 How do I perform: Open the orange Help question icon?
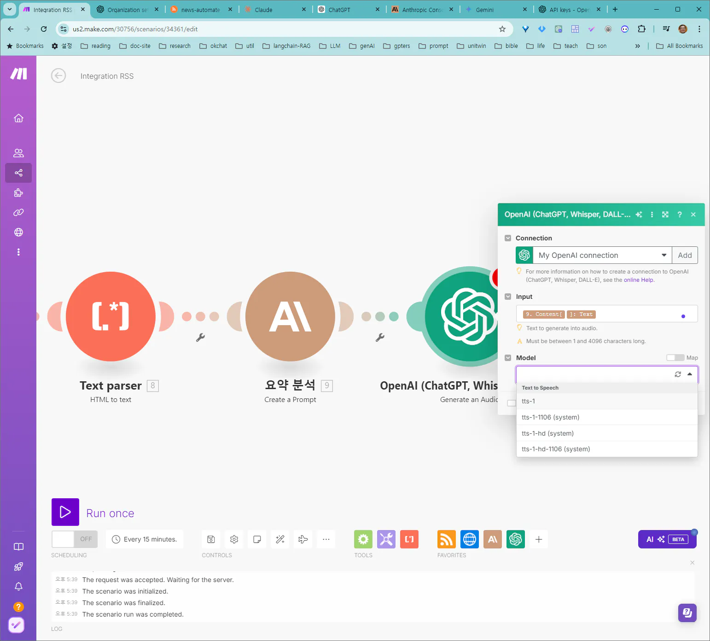[x=18, y=607]
